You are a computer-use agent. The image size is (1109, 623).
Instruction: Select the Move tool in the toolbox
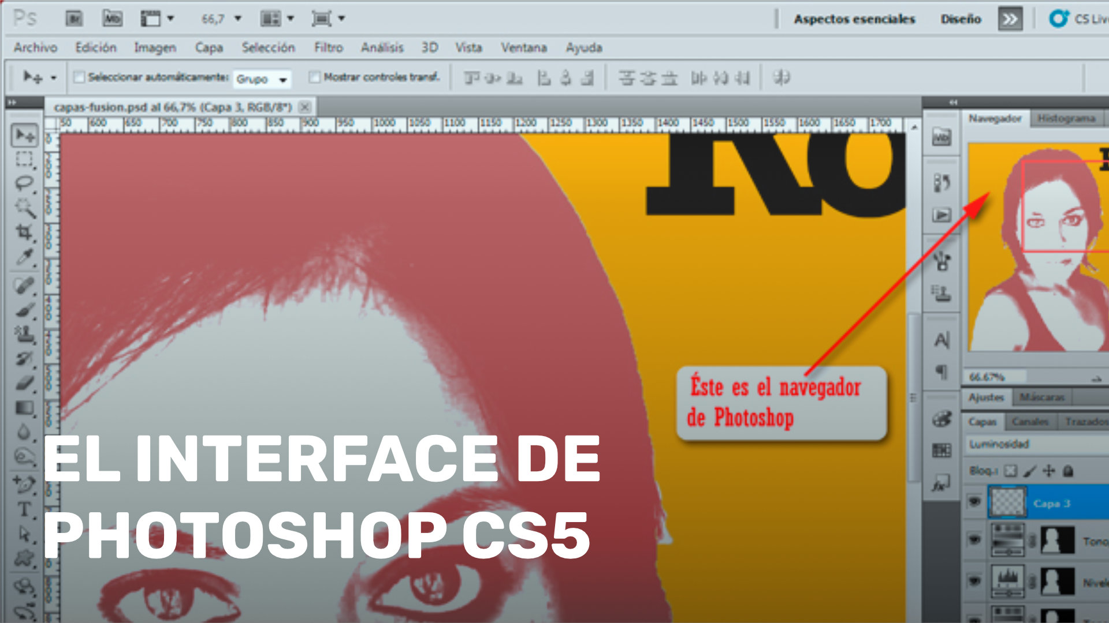[25, 135]
